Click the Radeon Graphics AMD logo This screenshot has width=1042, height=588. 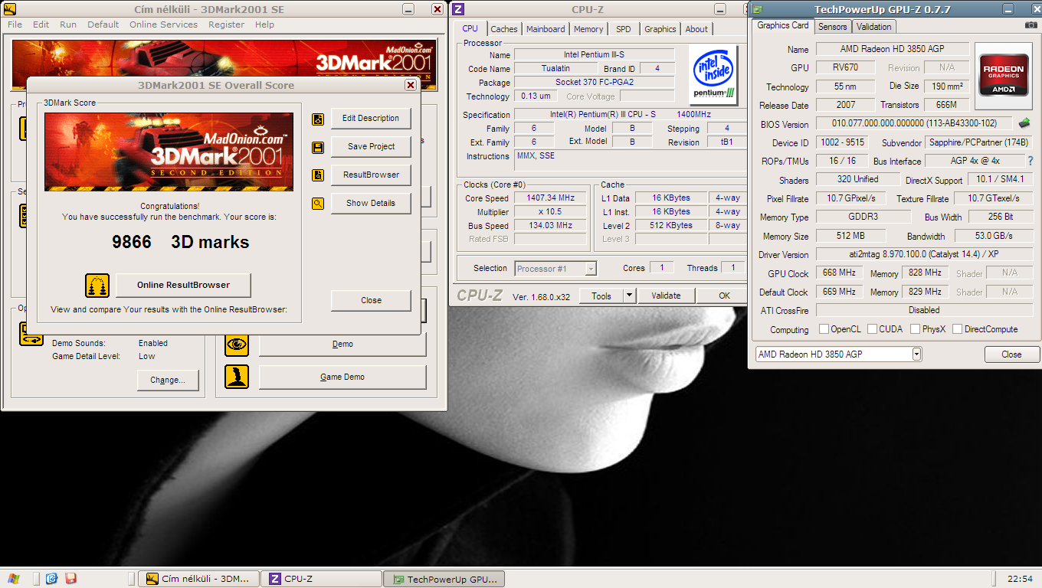tap(1004, 76)
